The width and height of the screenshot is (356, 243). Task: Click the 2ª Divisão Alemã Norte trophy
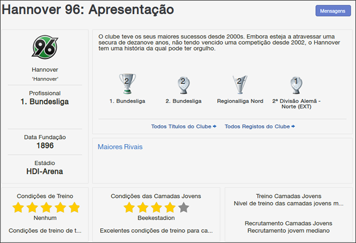[296, 83]
